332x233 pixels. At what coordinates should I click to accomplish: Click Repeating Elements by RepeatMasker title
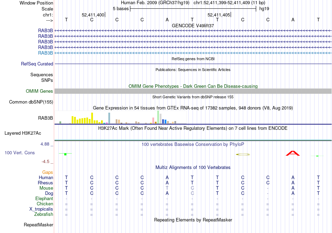click(x=193, y=220)
